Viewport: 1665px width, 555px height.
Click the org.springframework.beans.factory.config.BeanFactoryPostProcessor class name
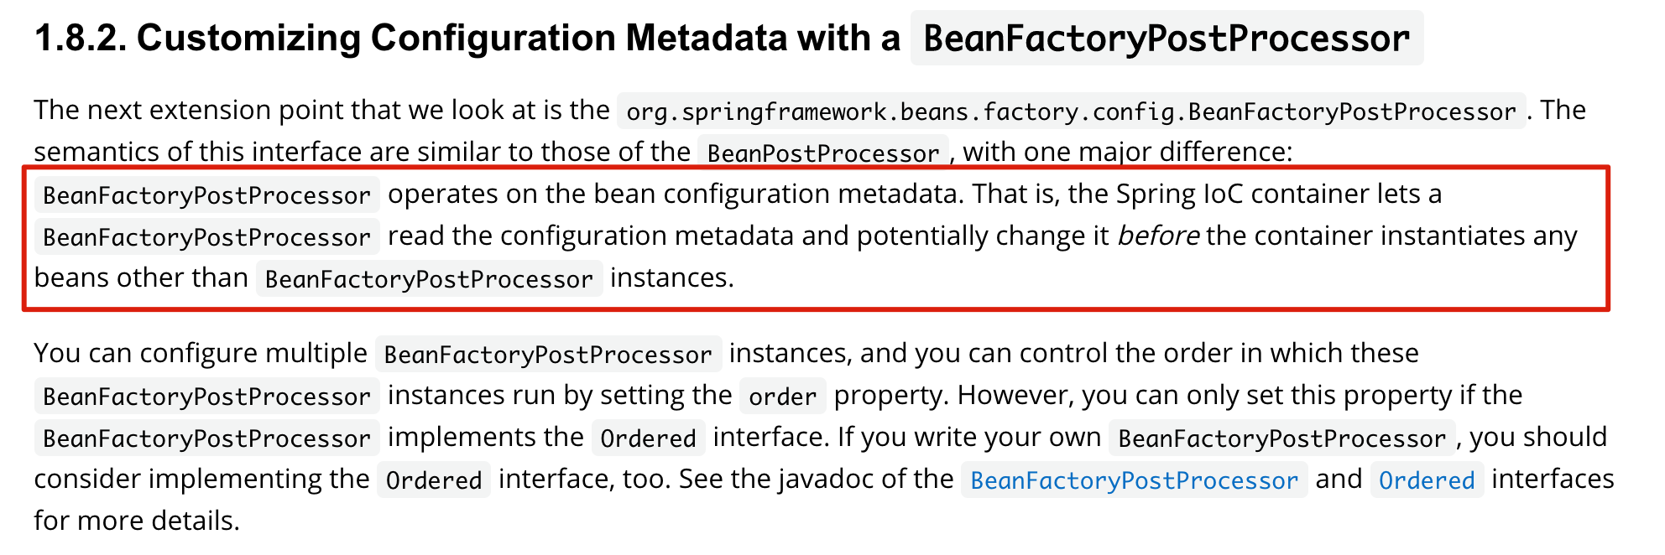coord(1071,112)
